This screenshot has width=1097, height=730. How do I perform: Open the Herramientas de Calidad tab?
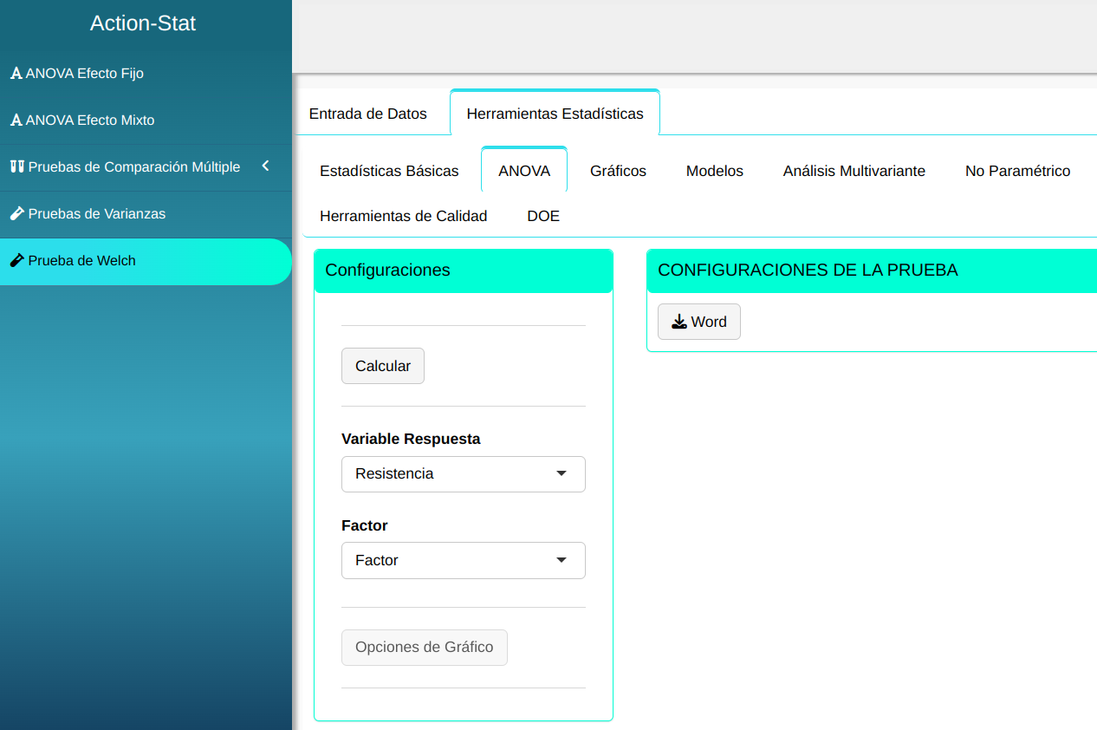[403, 216]
